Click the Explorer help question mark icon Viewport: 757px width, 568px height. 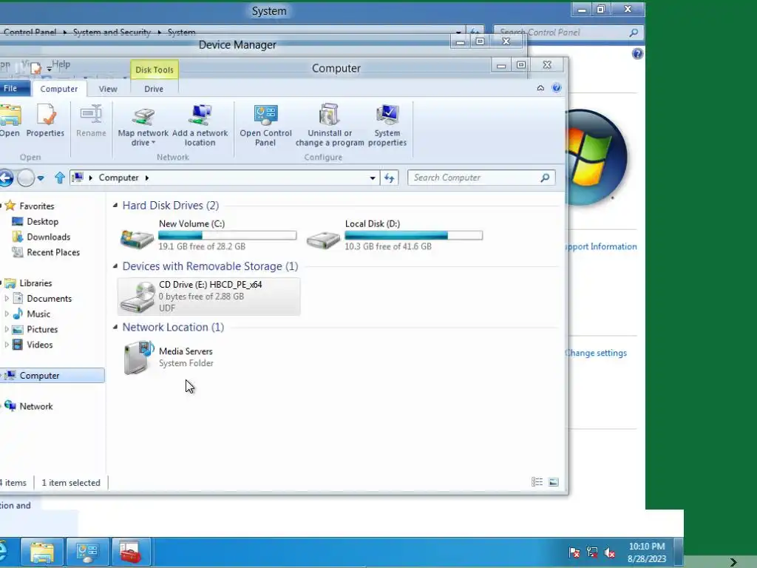557,87
